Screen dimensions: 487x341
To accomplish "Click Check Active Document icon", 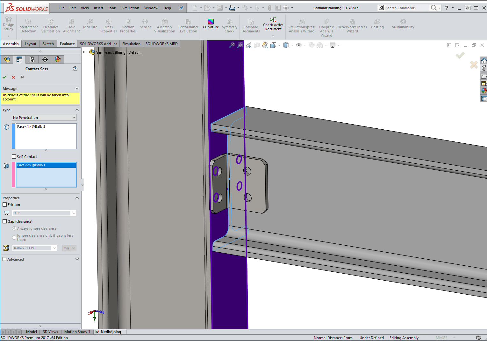I will (x=273, y=20).
